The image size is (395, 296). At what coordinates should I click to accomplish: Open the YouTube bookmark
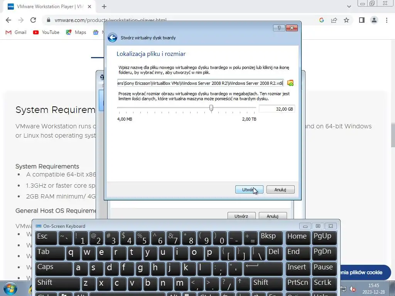tap(46, 32)
